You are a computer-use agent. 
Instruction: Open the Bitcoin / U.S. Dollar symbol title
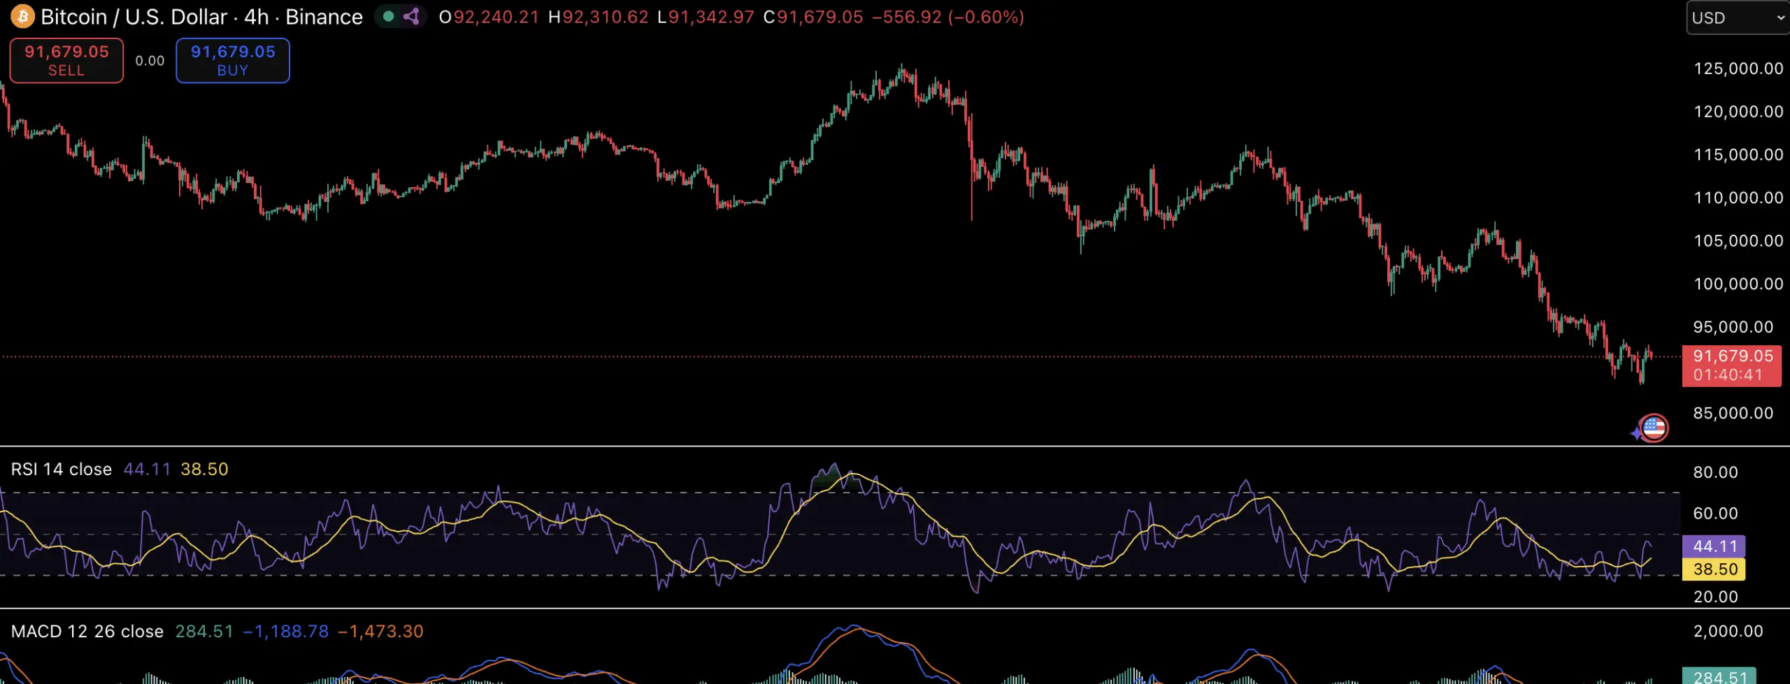[202, 17]
